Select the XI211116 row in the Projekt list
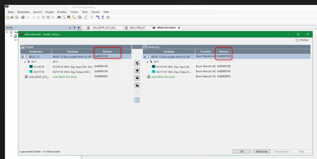Image resolution: width=317 pixels, height=159 pixels. point(39,72)
